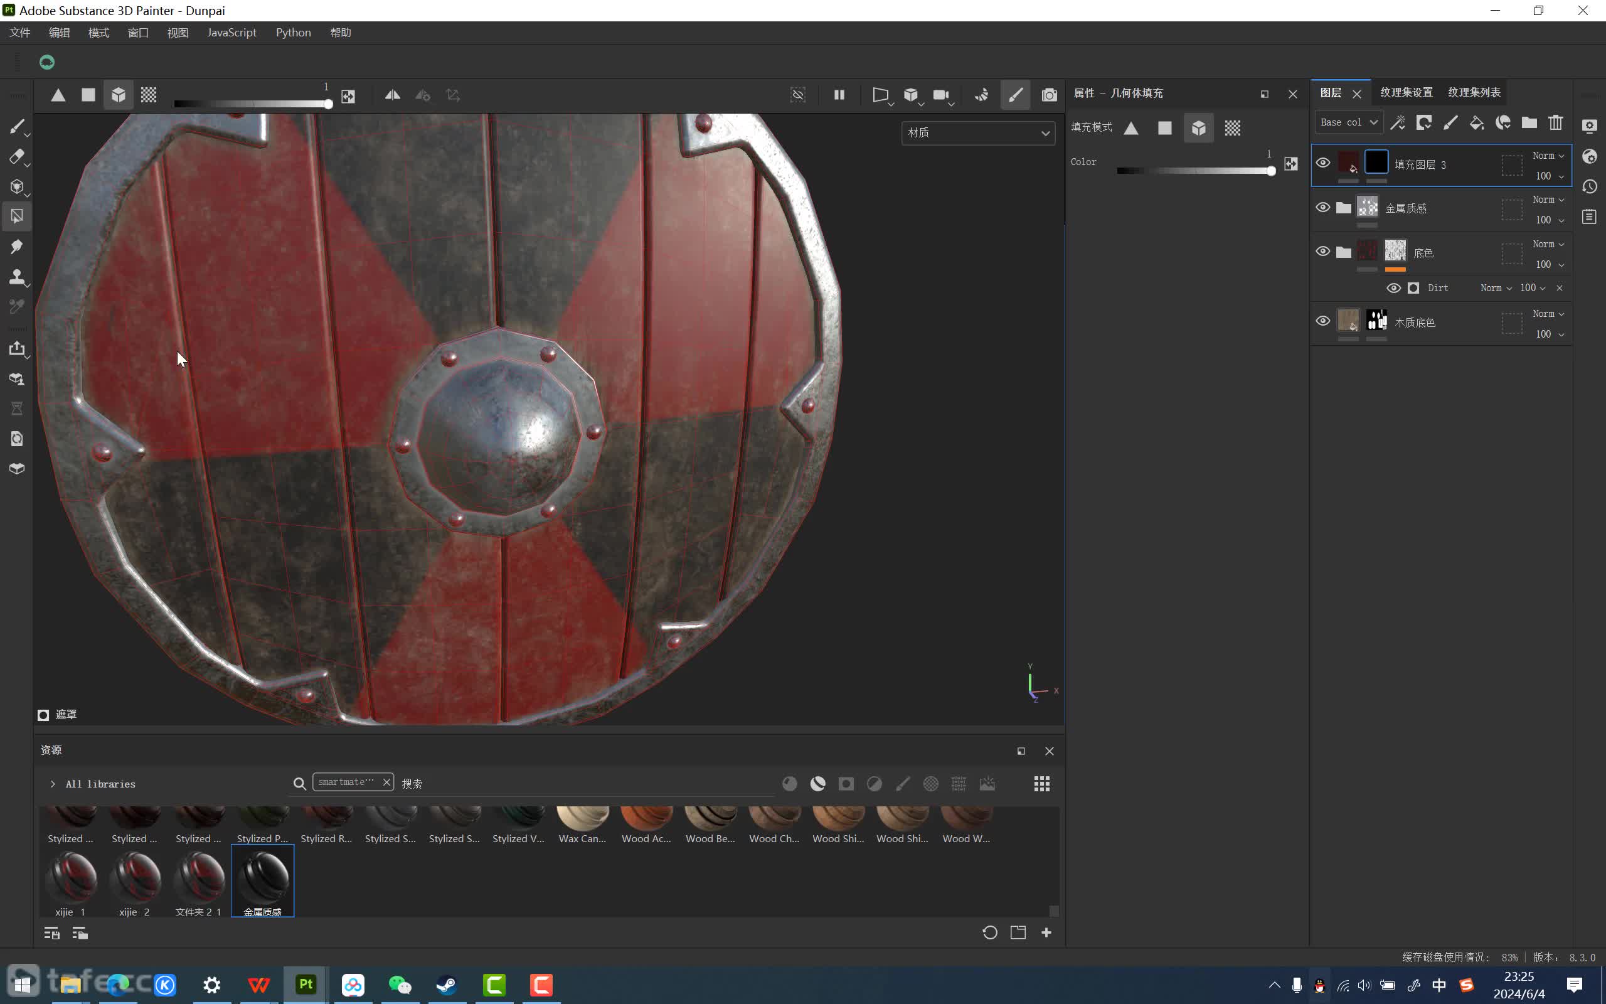Select the Smudge tool
The image size is (1606, 1004).
16,247
